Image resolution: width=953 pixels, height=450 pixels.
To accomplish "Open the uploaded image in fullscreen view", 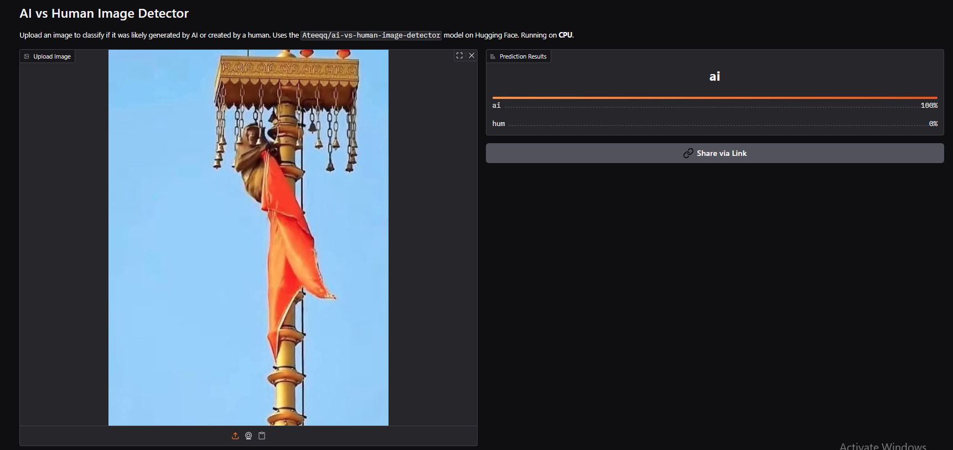I will tap(459, 55).
